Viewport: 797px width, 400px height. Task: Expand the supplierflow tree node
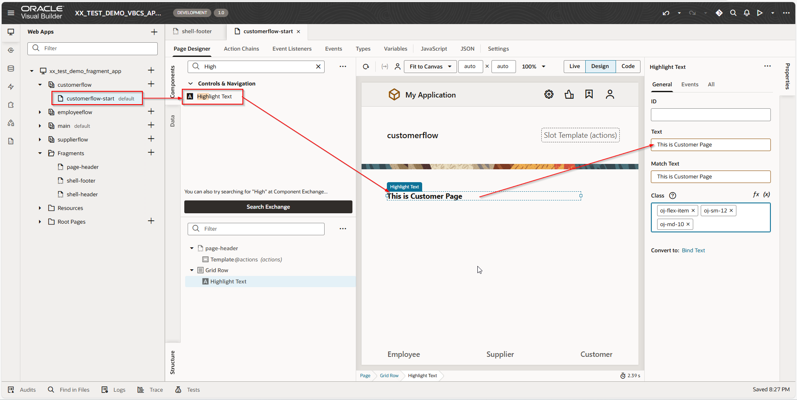[x=40, y=139]
